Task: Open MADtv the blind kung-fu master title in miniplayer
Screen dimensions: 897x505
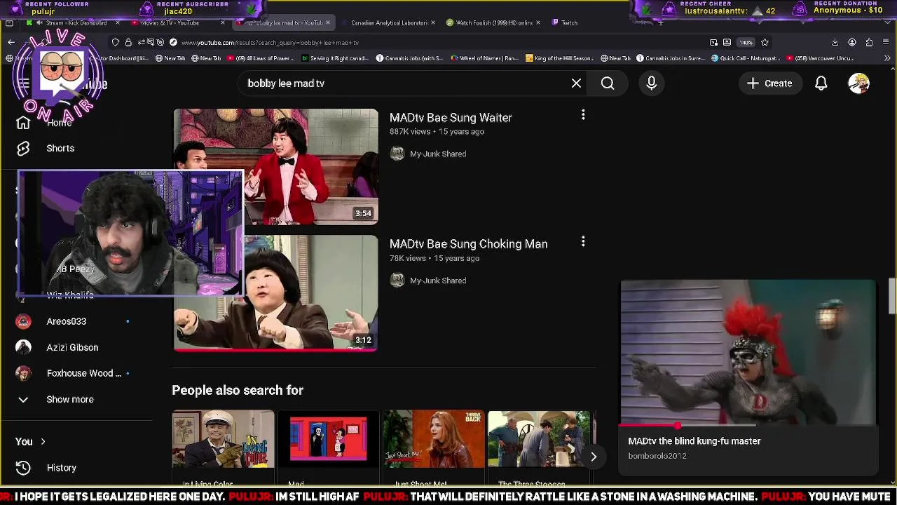Action: tap(694, 441)
